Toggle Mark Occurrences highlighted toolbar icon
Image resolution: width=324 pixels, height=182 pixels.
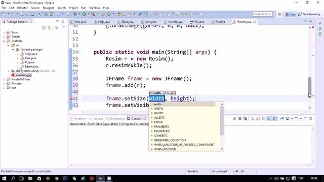coord(146,14)
